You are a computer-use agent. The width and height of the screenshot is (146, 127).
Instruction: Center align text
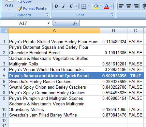pyautogui.click(x=129, y=6)
